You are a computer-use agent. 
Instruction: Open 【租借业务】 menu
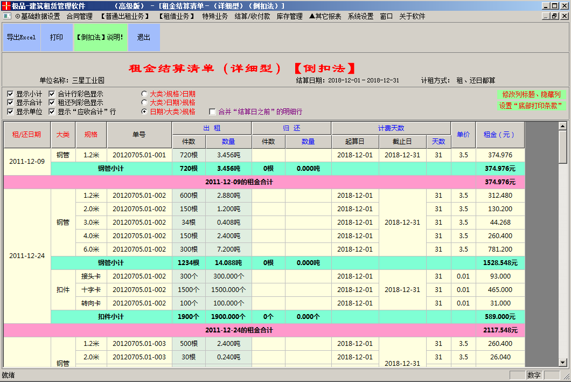click(177, 16)
